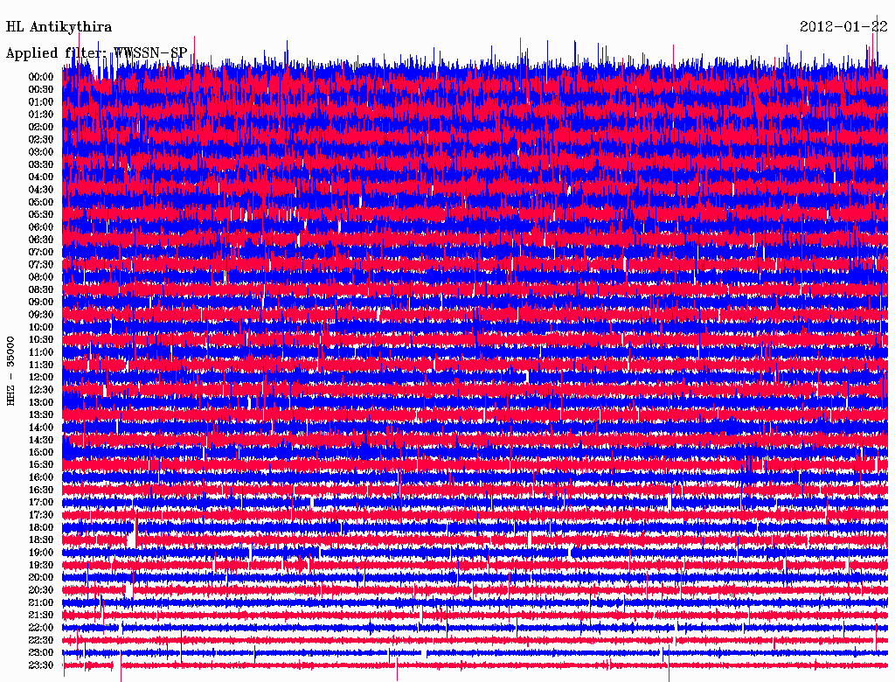
Task: Select the 08:30 time label
Action: (41, 290)
